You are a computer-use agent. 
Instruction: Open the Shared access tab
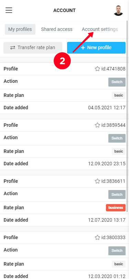[x=57, y=29]
